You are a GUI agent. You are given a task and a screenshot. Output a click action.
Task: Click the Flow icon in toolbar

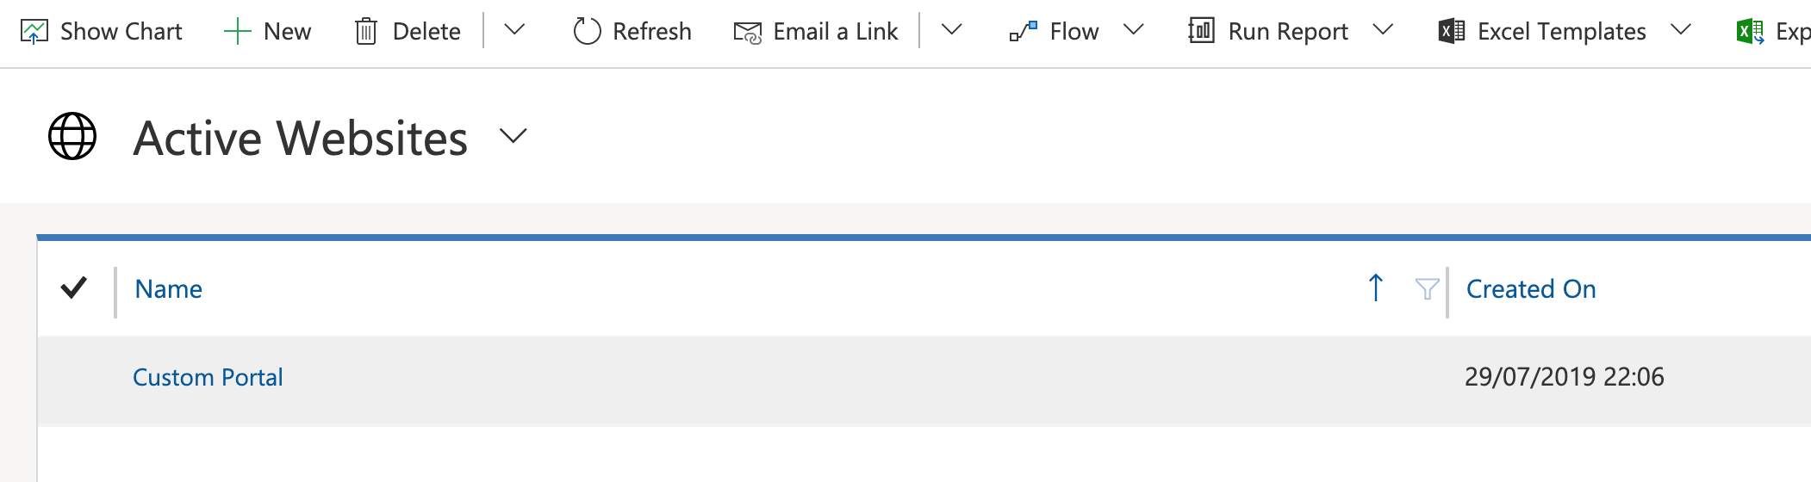coord(1024,32)
